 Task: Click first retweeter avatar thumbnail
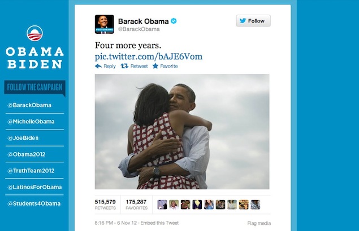click(x=162, y=205)
